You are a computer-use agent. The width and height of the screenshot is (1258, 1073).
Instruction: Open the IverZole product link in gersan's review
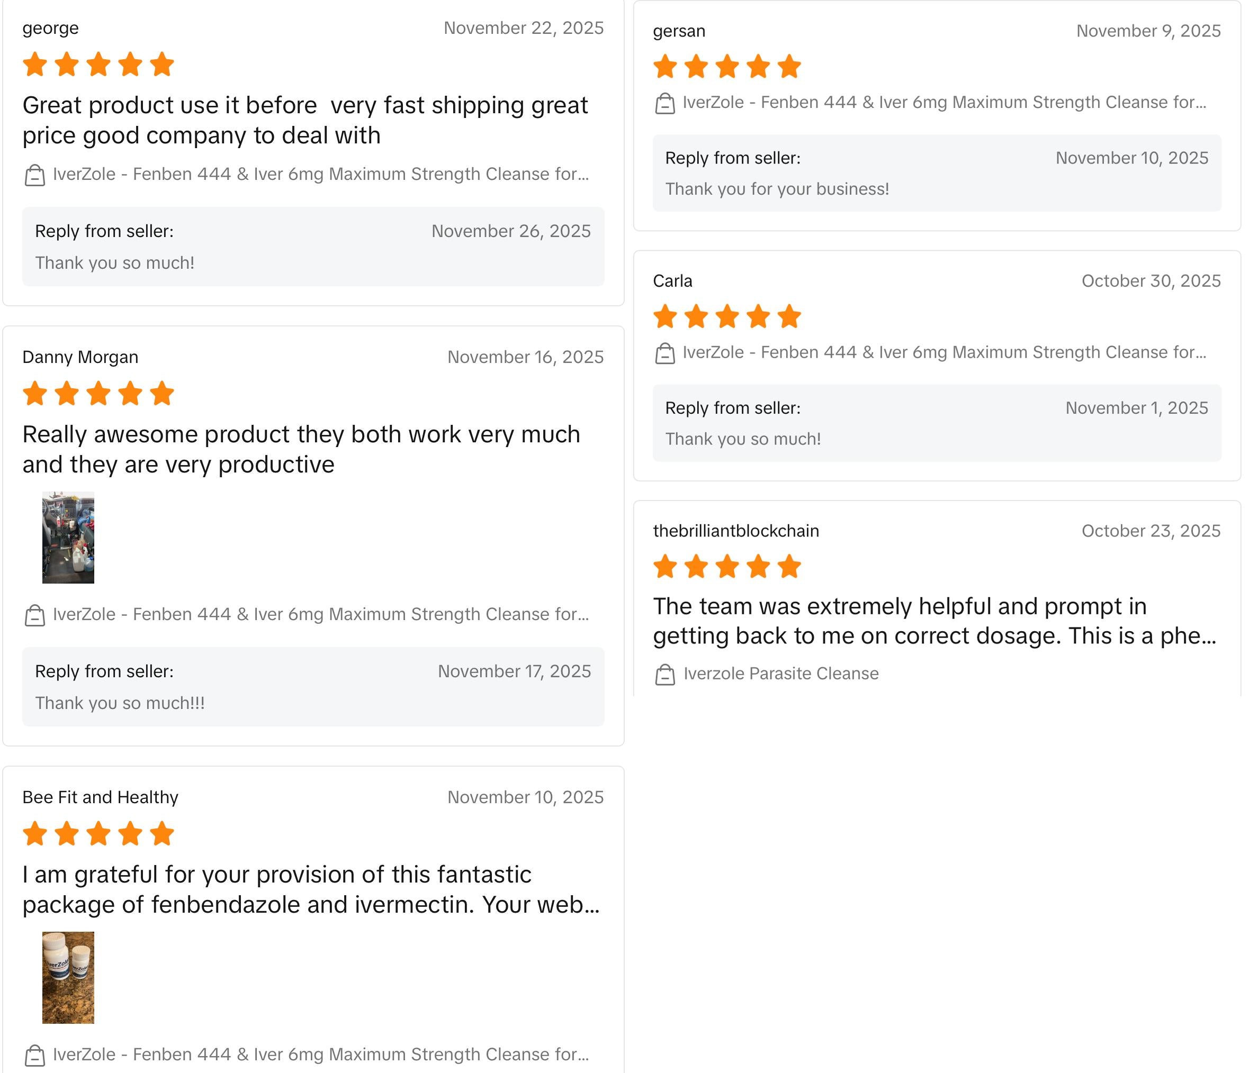click(944, 103)
